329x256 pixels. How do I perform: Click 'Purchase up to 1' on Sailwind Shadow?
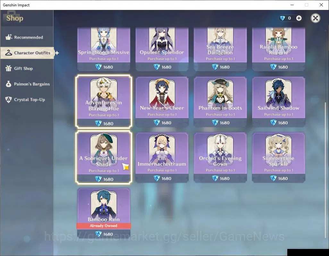coord(278,115)
